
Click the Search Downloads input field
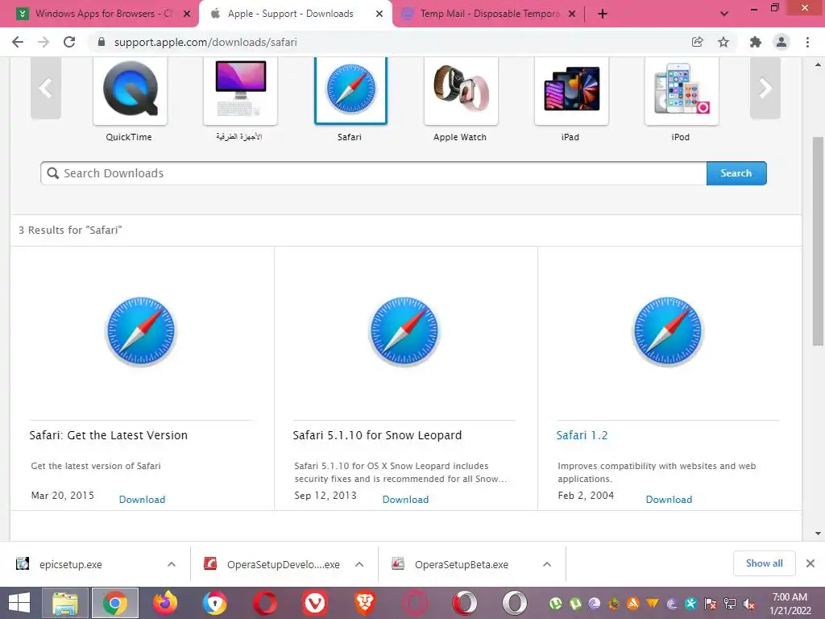click(x=374, y=173)
